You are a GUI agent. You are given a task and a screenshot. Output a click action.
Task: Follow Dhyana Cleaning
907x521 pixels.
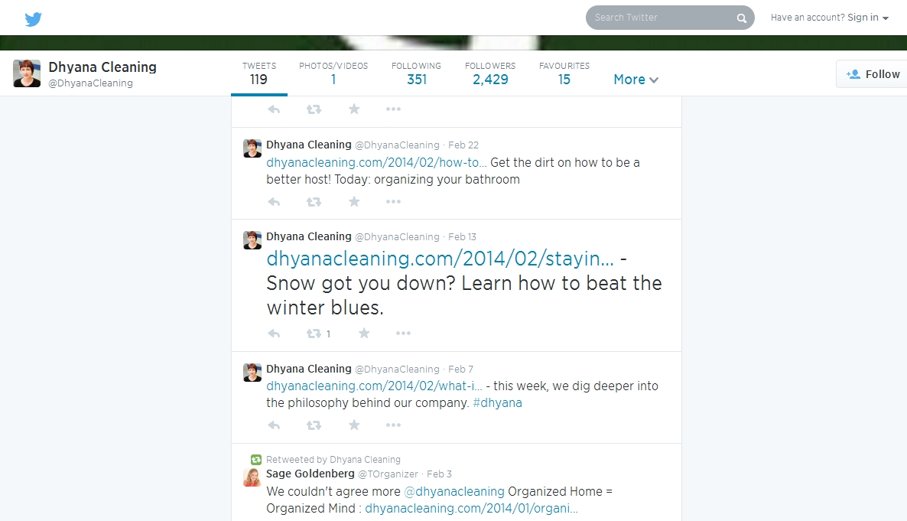[873, 74]
